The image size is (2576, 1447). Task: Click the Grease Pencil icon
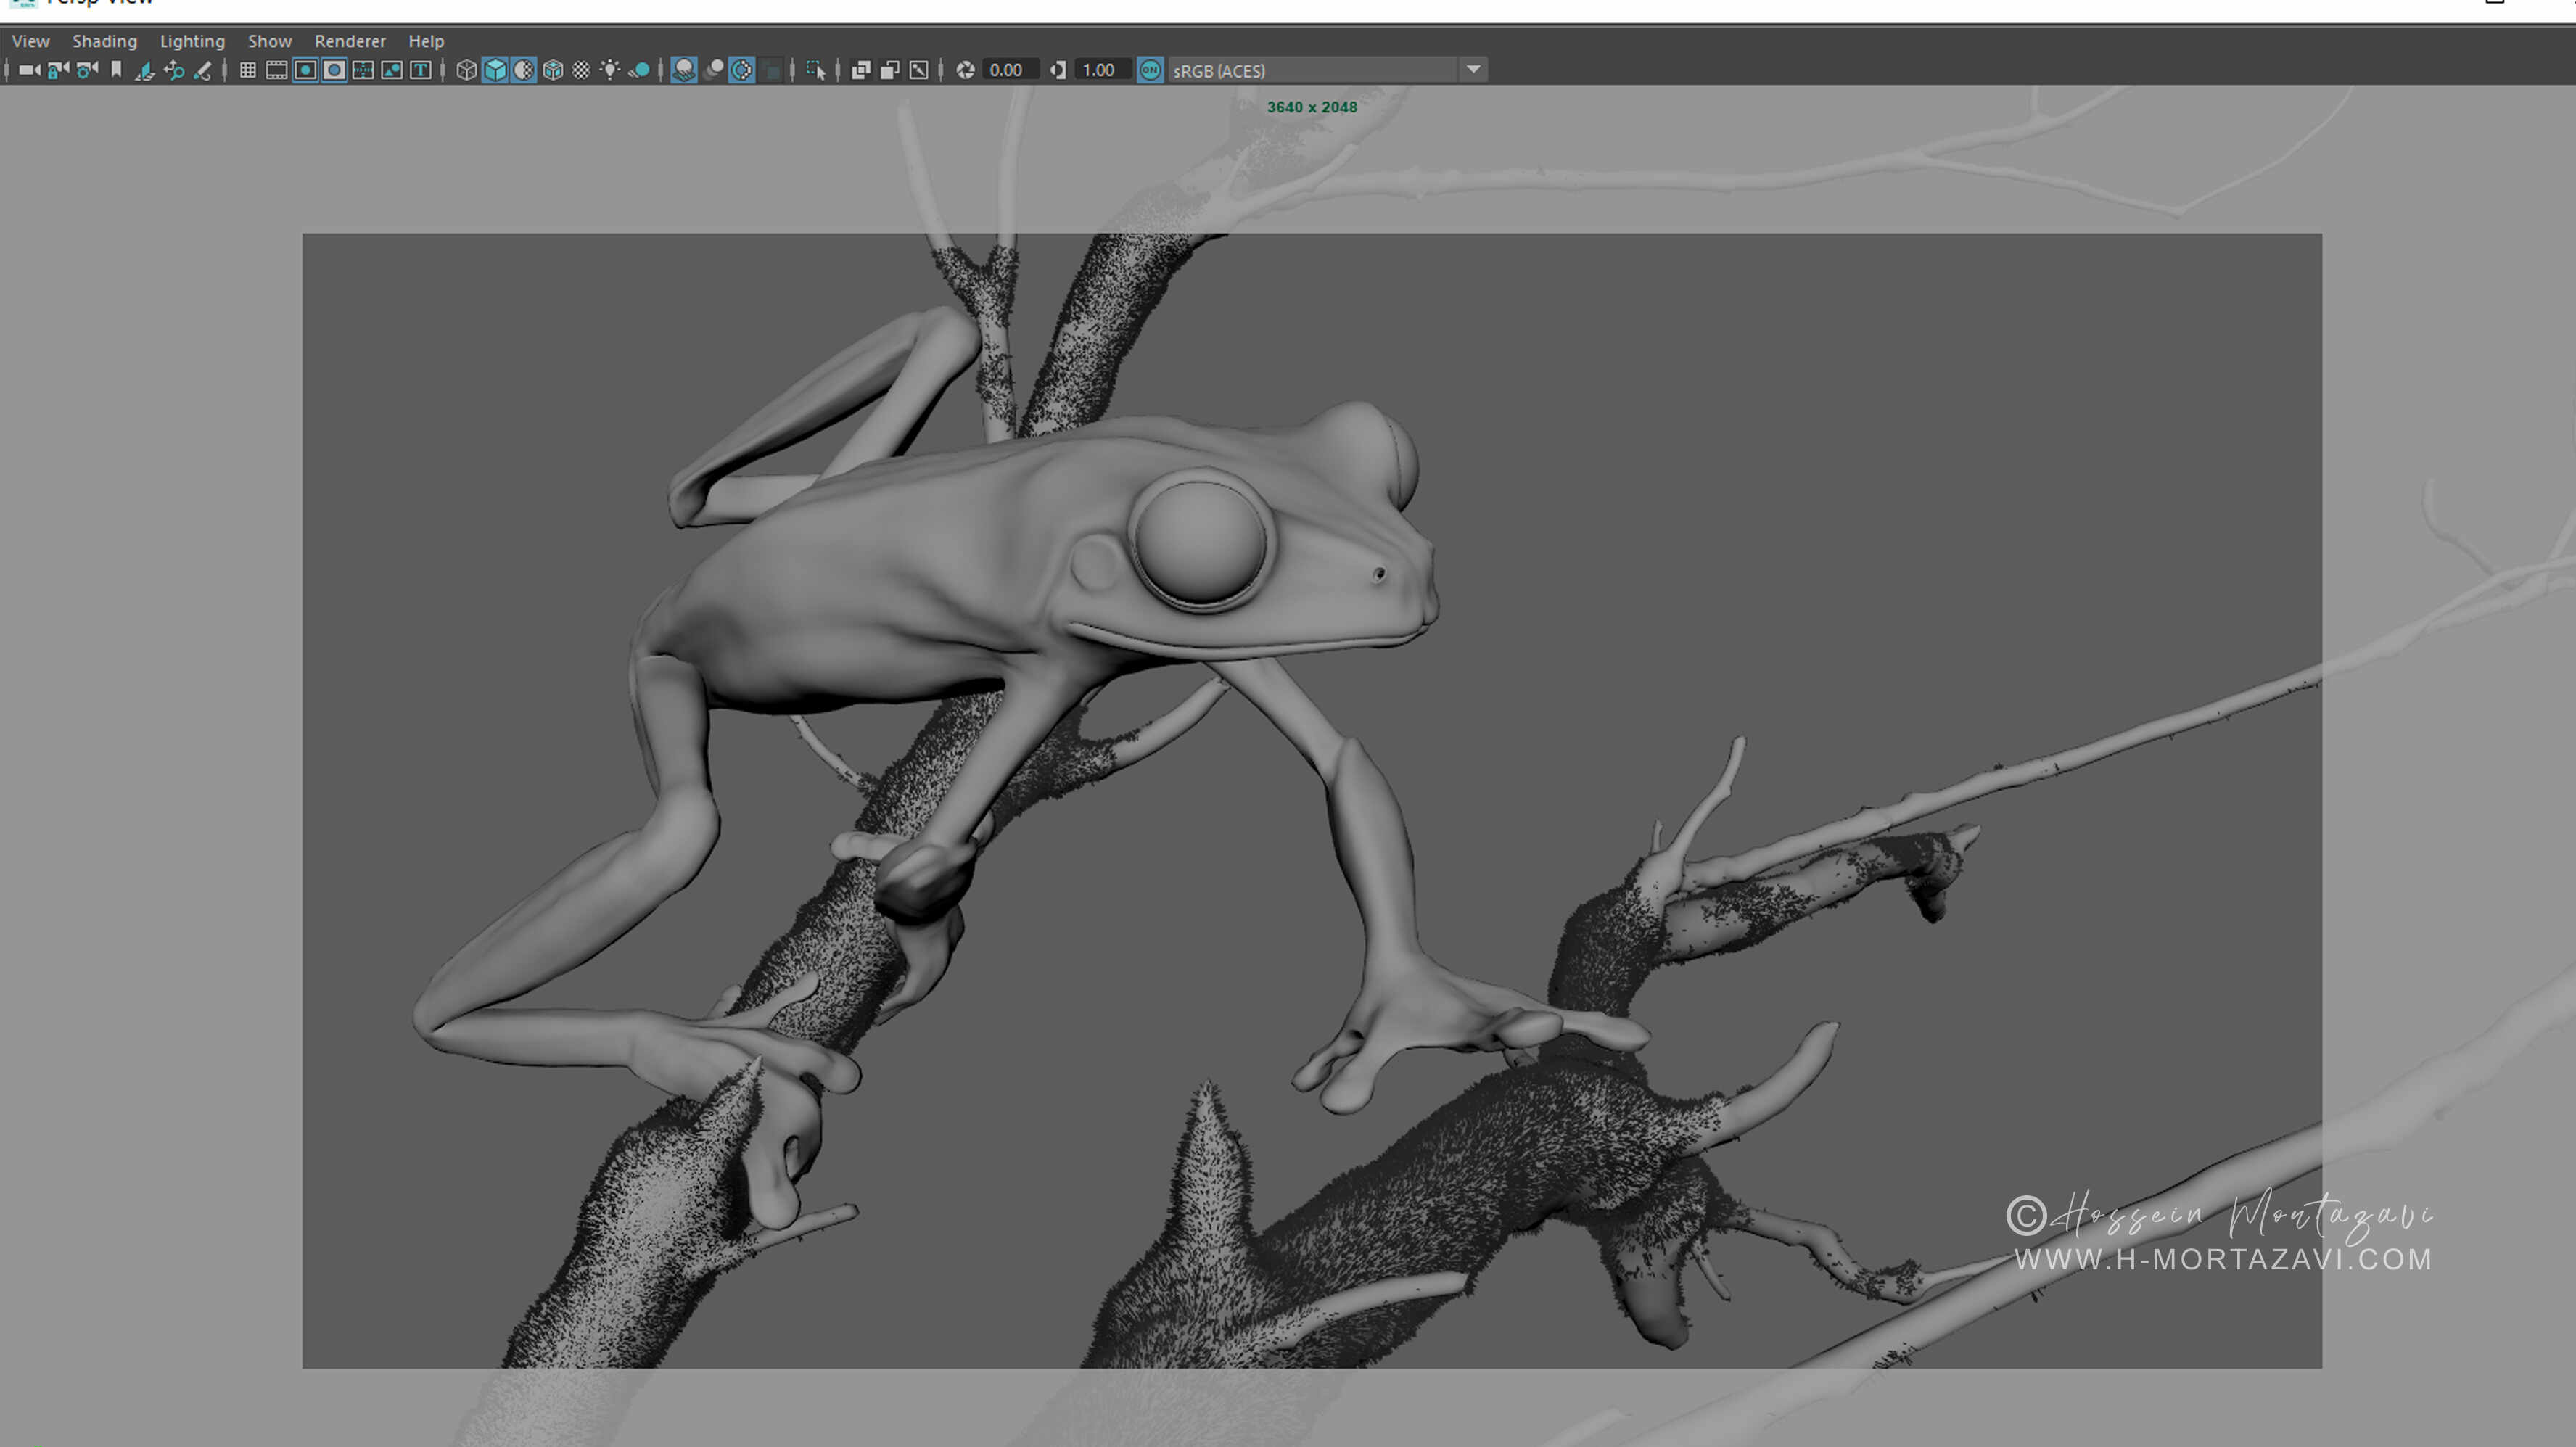click(x=203, y=70)
